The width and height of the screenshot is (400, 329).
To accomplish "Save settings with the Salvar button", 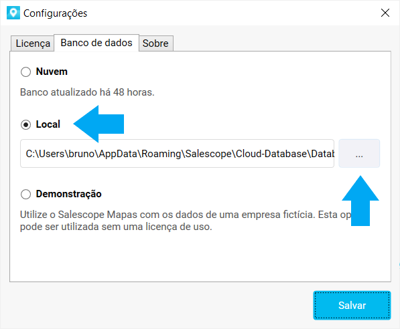I will coord(352,306).
